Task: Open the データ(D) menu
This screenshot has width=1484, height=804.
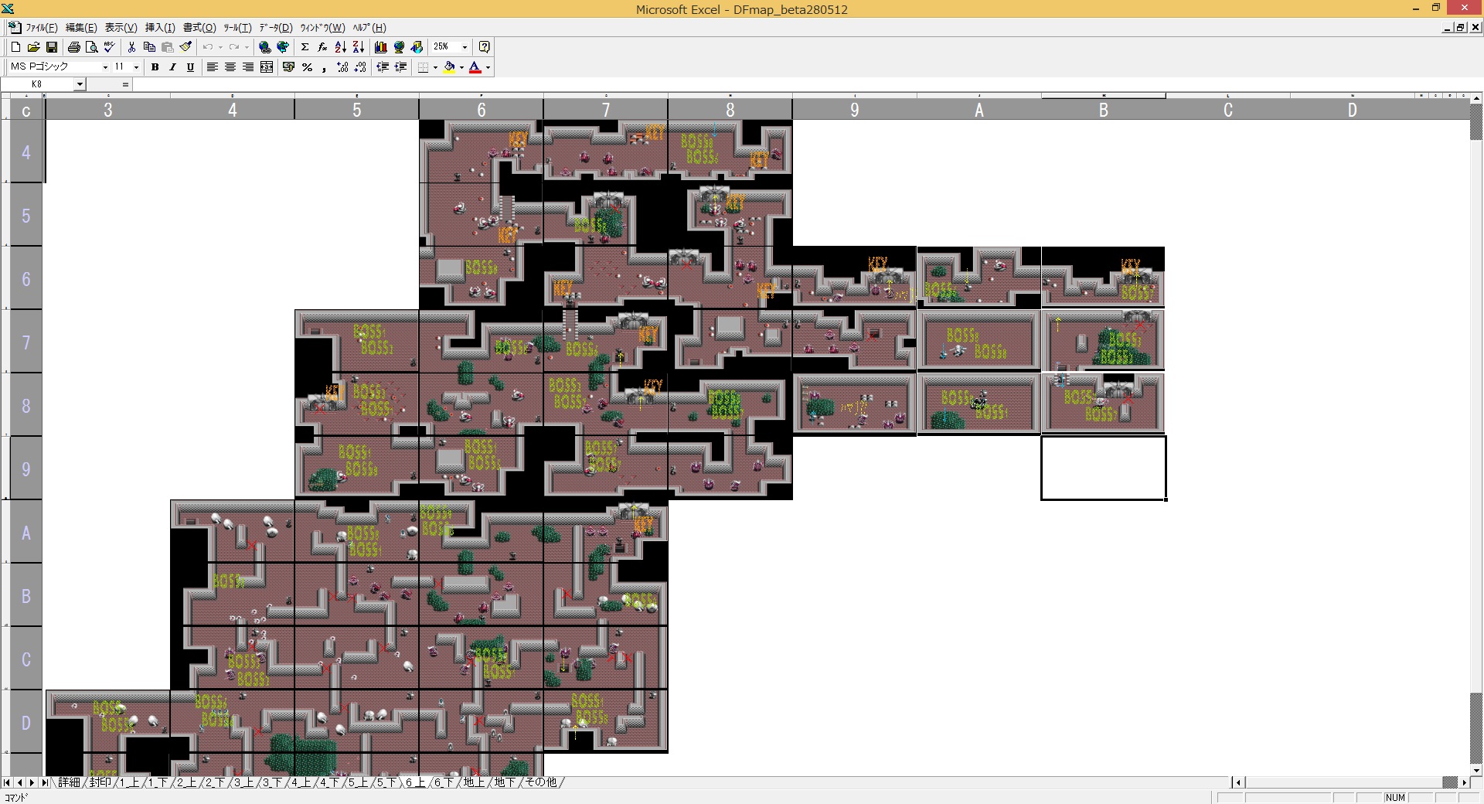Action: click(276, 28)
